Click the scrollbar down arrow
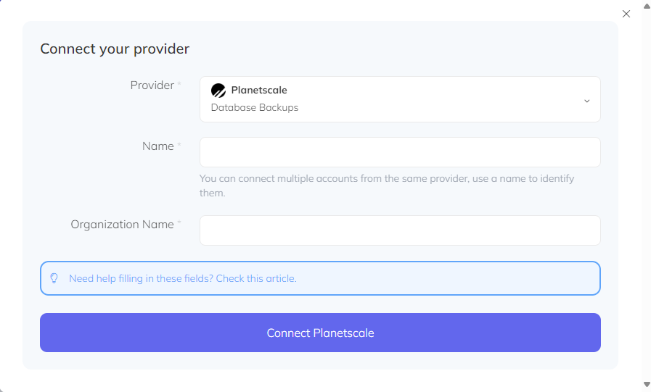Image resolution: width=651 pixels, height=392 pixels. [646, 384]
